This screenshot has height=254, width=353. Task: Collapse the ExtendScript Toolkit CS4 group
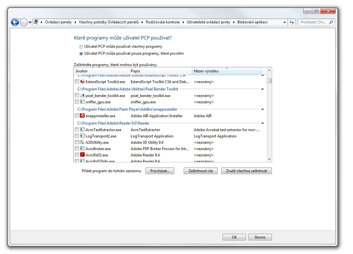[x=262, y=76]
